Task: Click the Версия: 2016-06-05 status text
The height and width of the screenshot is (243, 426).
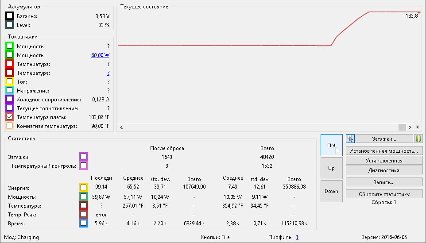Action: (x=384, y=237)
